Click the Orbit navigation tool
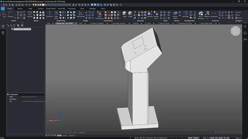The width and height of the screenshot is (248, 139). pos(238,12)
